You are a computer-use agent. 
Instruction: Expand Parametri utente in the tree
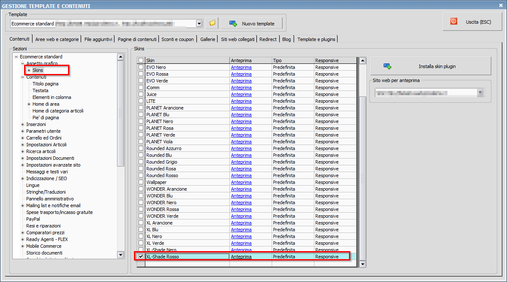click(22, 131)
